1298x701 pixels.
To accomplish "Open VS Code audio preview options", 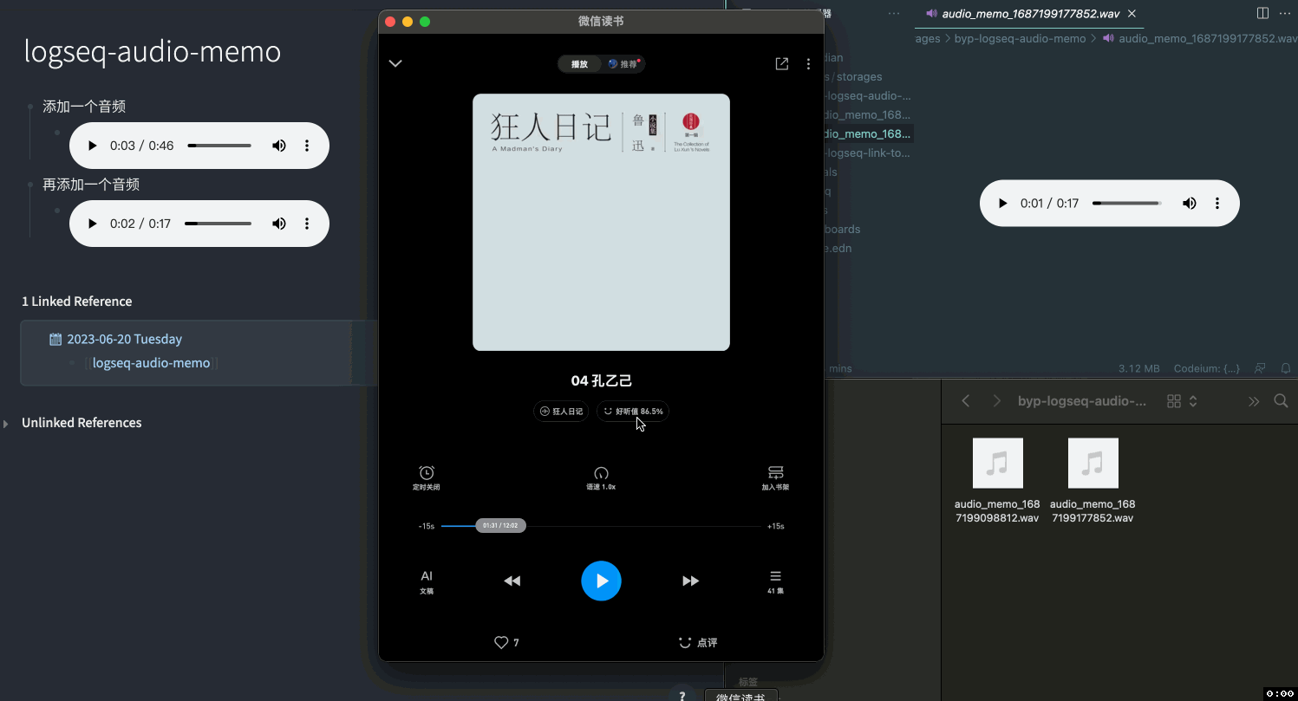I will [1217, 204].
